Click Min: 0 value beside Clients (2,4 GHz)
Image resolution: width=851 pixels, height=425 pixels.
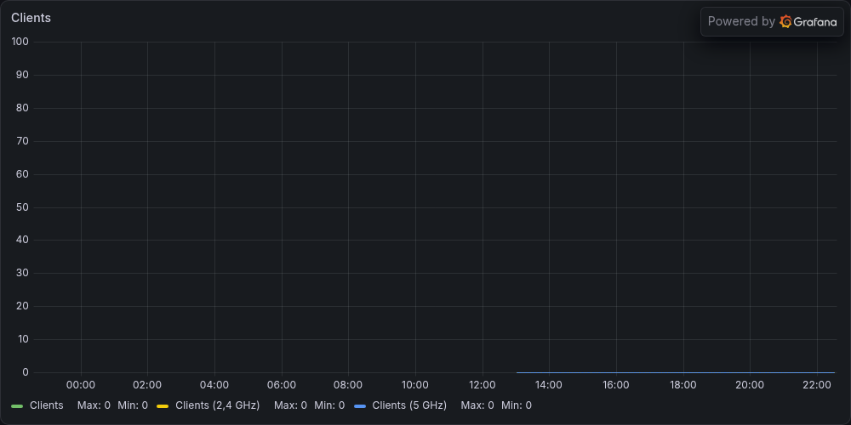328,405
